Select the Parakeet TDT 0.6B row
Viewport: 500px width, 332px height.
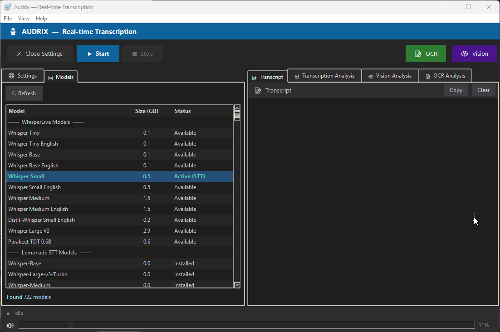(120, 241)
